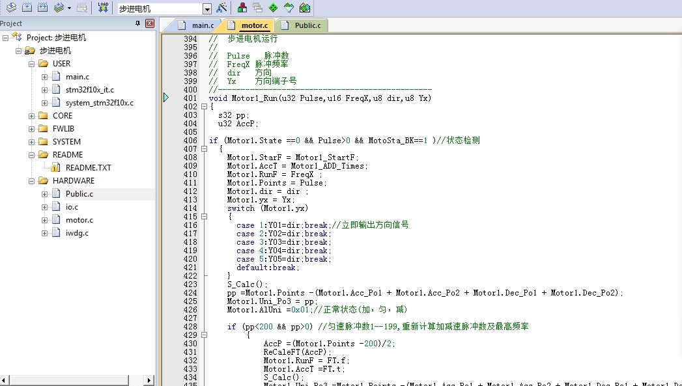Screen dimensions: 682x386
Task: Click the Rebuild all target files icon
Action: coord(42,7)
